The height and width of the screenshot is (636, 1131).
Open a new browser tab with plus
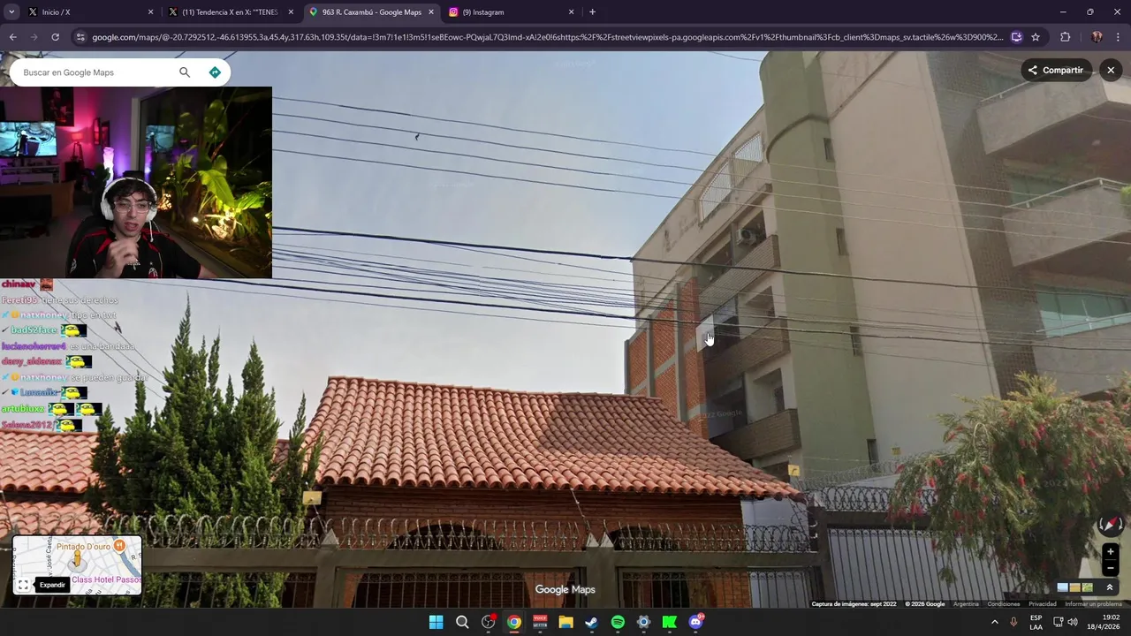(592, 12)
